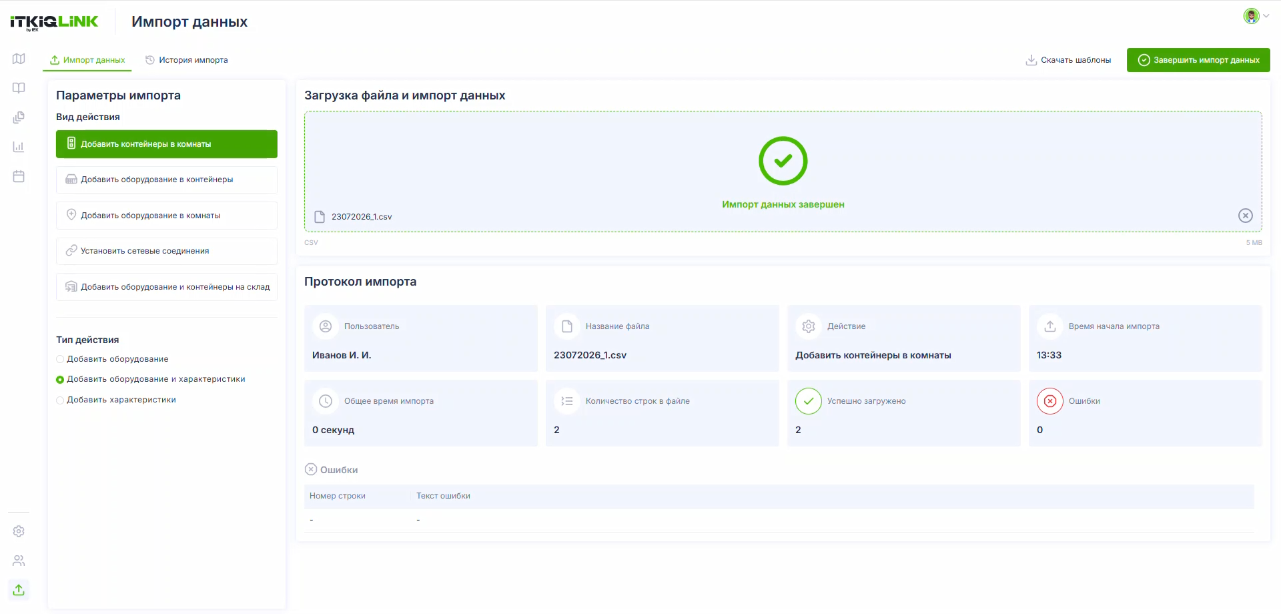Select the Добавить оборудование radio option

(x=60, y=359)
